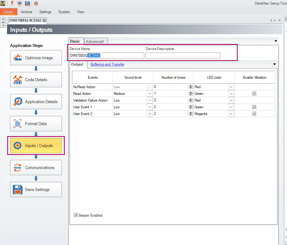Open the LED color dropdown for User Event 2
This screenshot has height=245, width=287.
(231, 113)
